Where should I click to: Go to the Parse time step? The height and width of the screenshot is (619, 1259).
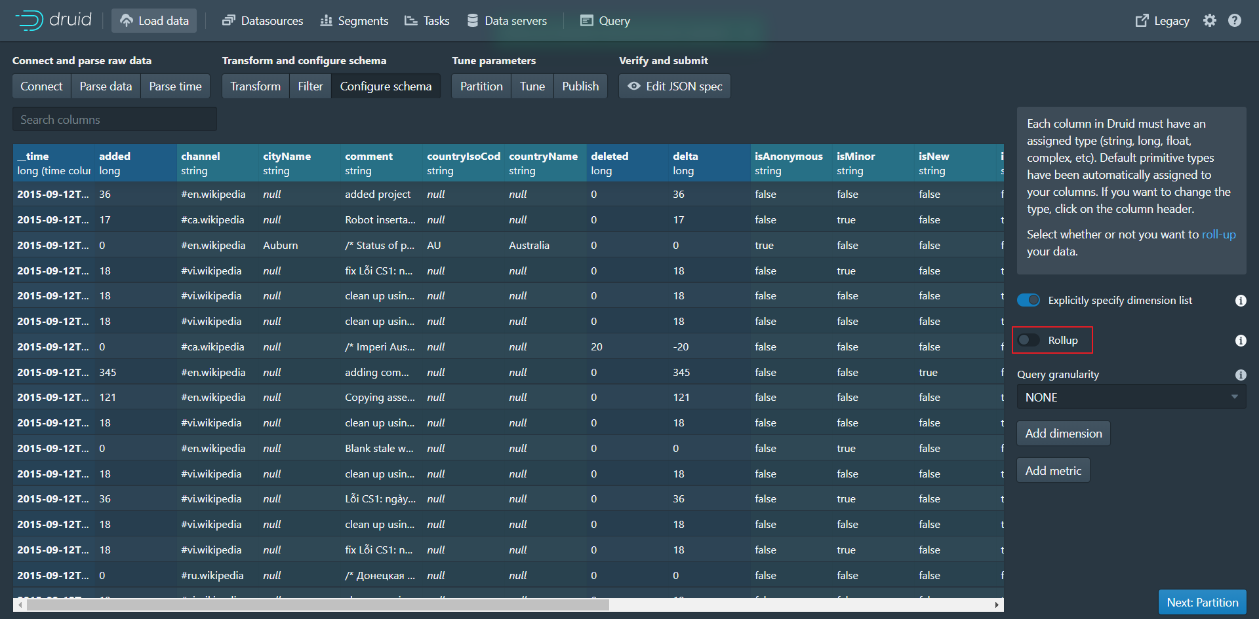[x=175, y=86]
